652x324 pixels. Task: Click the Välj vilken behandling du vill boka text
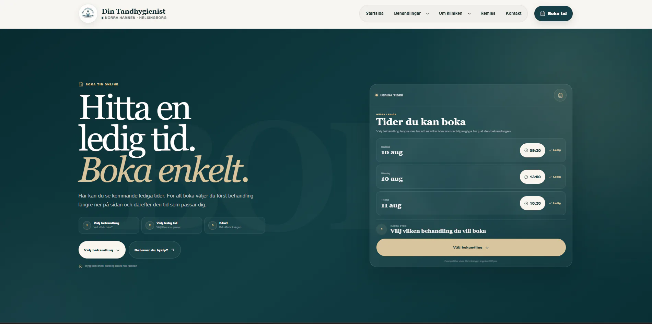pos(438,231)
